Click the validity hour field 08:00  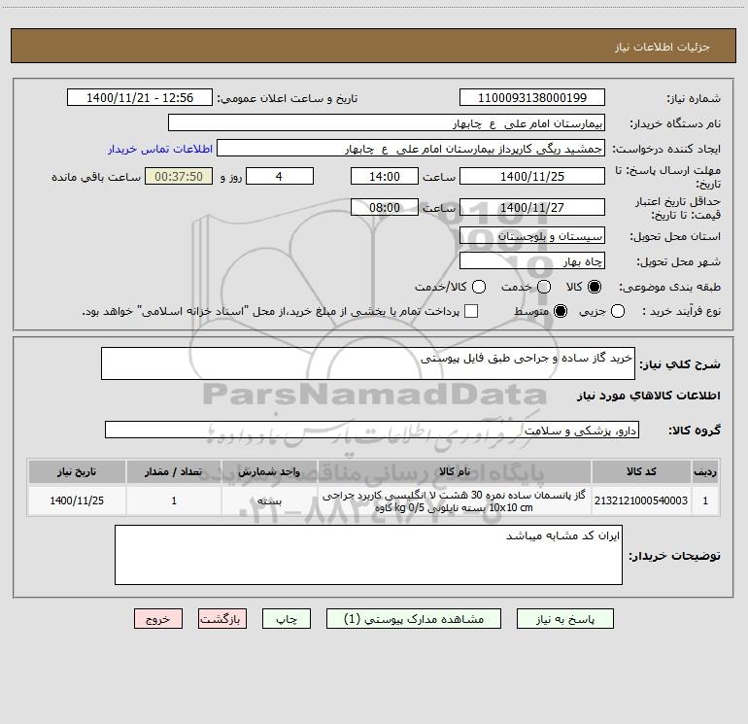(385, 207)
